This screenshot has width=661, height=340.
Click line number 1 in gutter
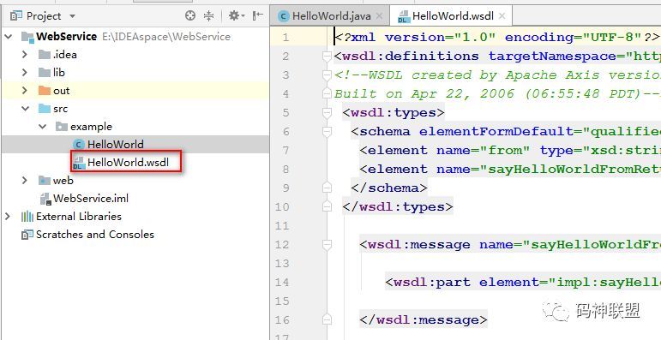[x=286, y=37]
